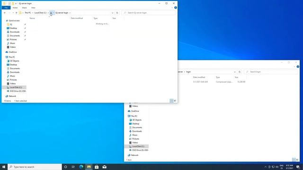Image resolution: width=303 pixels, height=170 pixels.
Task: Open Help in the front Explorer window
Action: 176,8
